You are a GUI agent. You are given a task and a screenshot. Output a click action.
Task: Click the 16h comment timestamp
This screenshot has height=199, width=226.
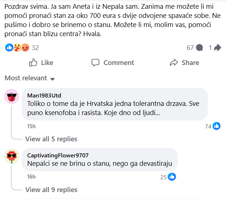click(31, 177)
